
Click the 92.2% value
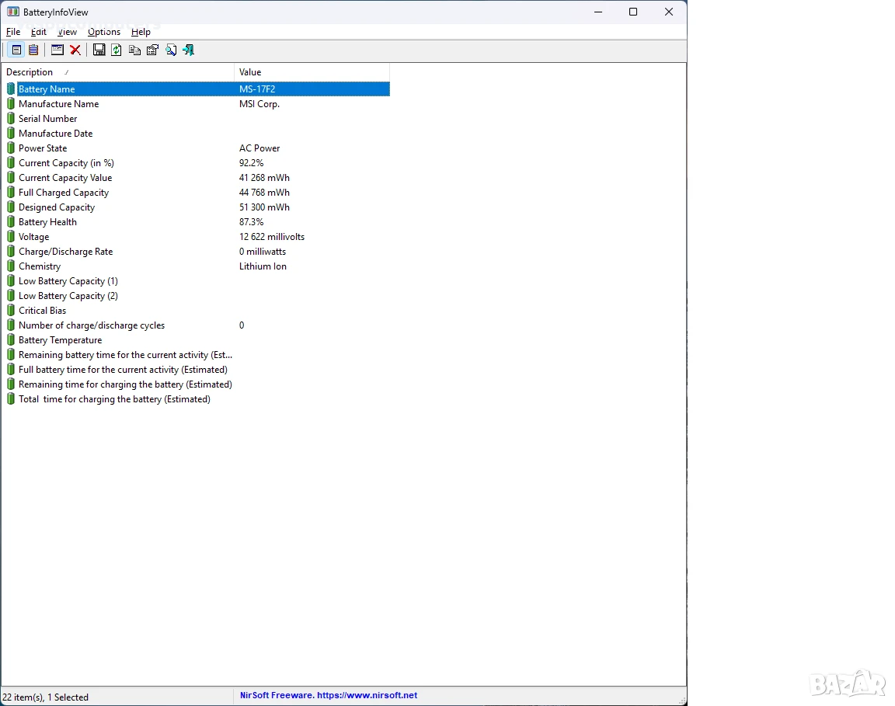tap(251, 163)
